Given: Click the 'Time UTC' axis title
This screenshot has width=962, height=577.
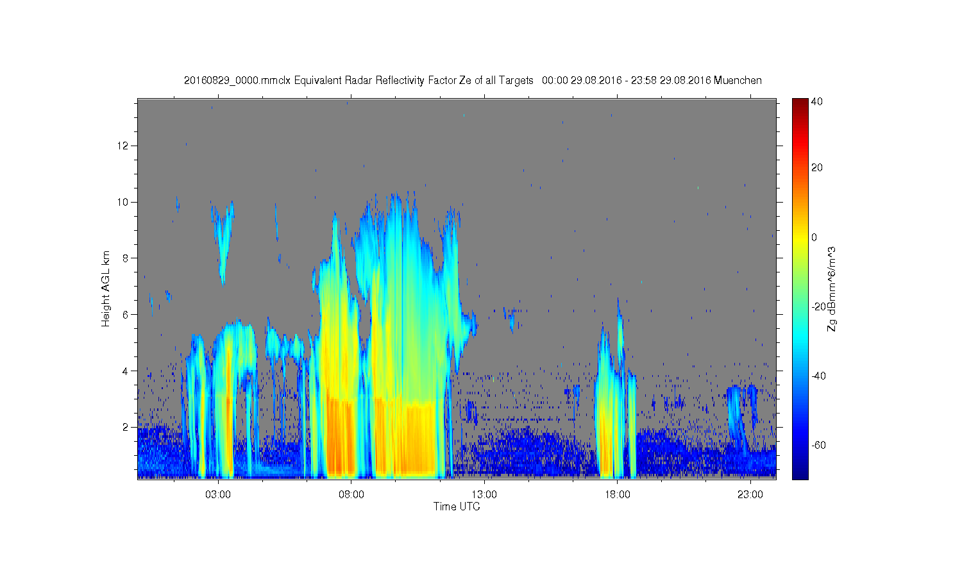Looking at the screenshot, I should [457, 506].
